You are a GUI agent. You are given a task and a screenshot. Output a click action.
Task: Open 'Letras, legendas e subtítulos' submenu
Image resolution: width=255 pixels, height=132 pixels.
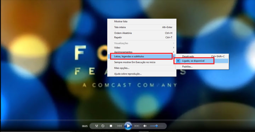(142, 56)
